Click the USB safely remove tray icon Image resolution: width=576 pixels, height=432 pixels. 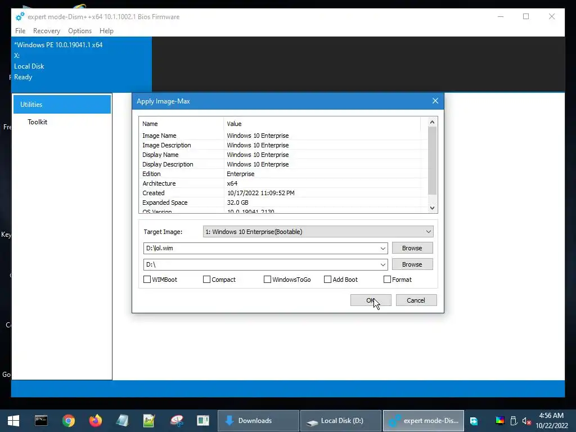[514, 421]
